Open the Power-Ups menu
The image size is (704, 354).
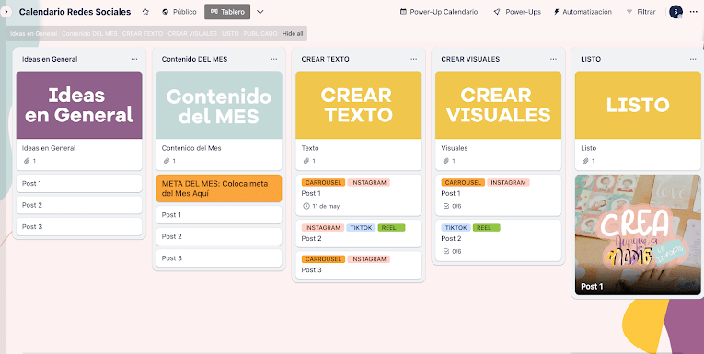click(517, 12)
